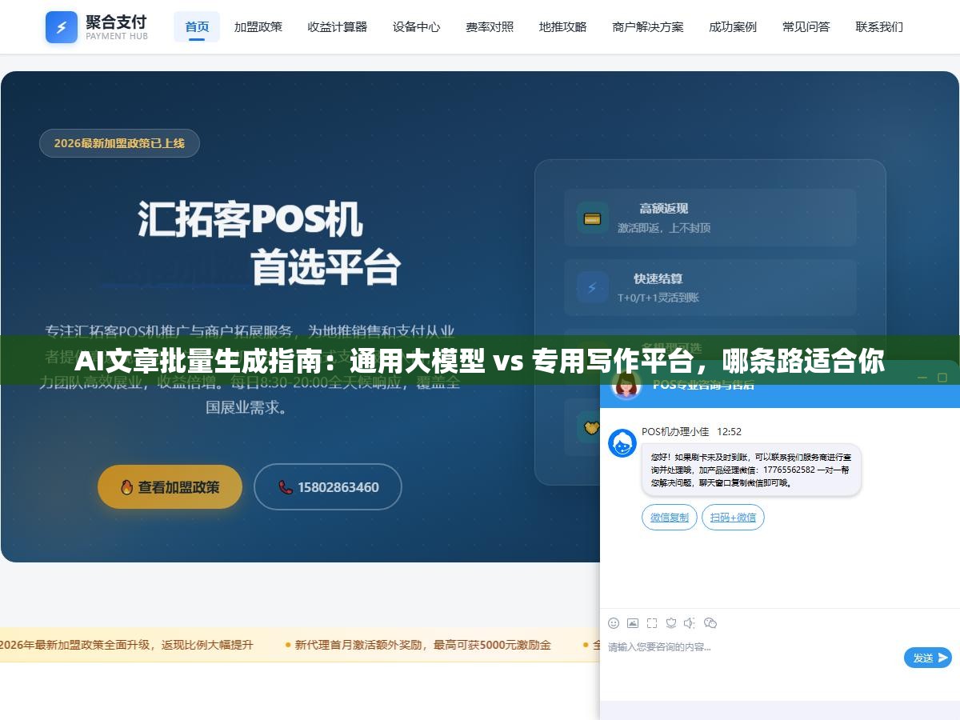Viewport: 960px width, 720px height.
Task: Click the lightning icon beside 快速结算
Action: tap(593, 287)
